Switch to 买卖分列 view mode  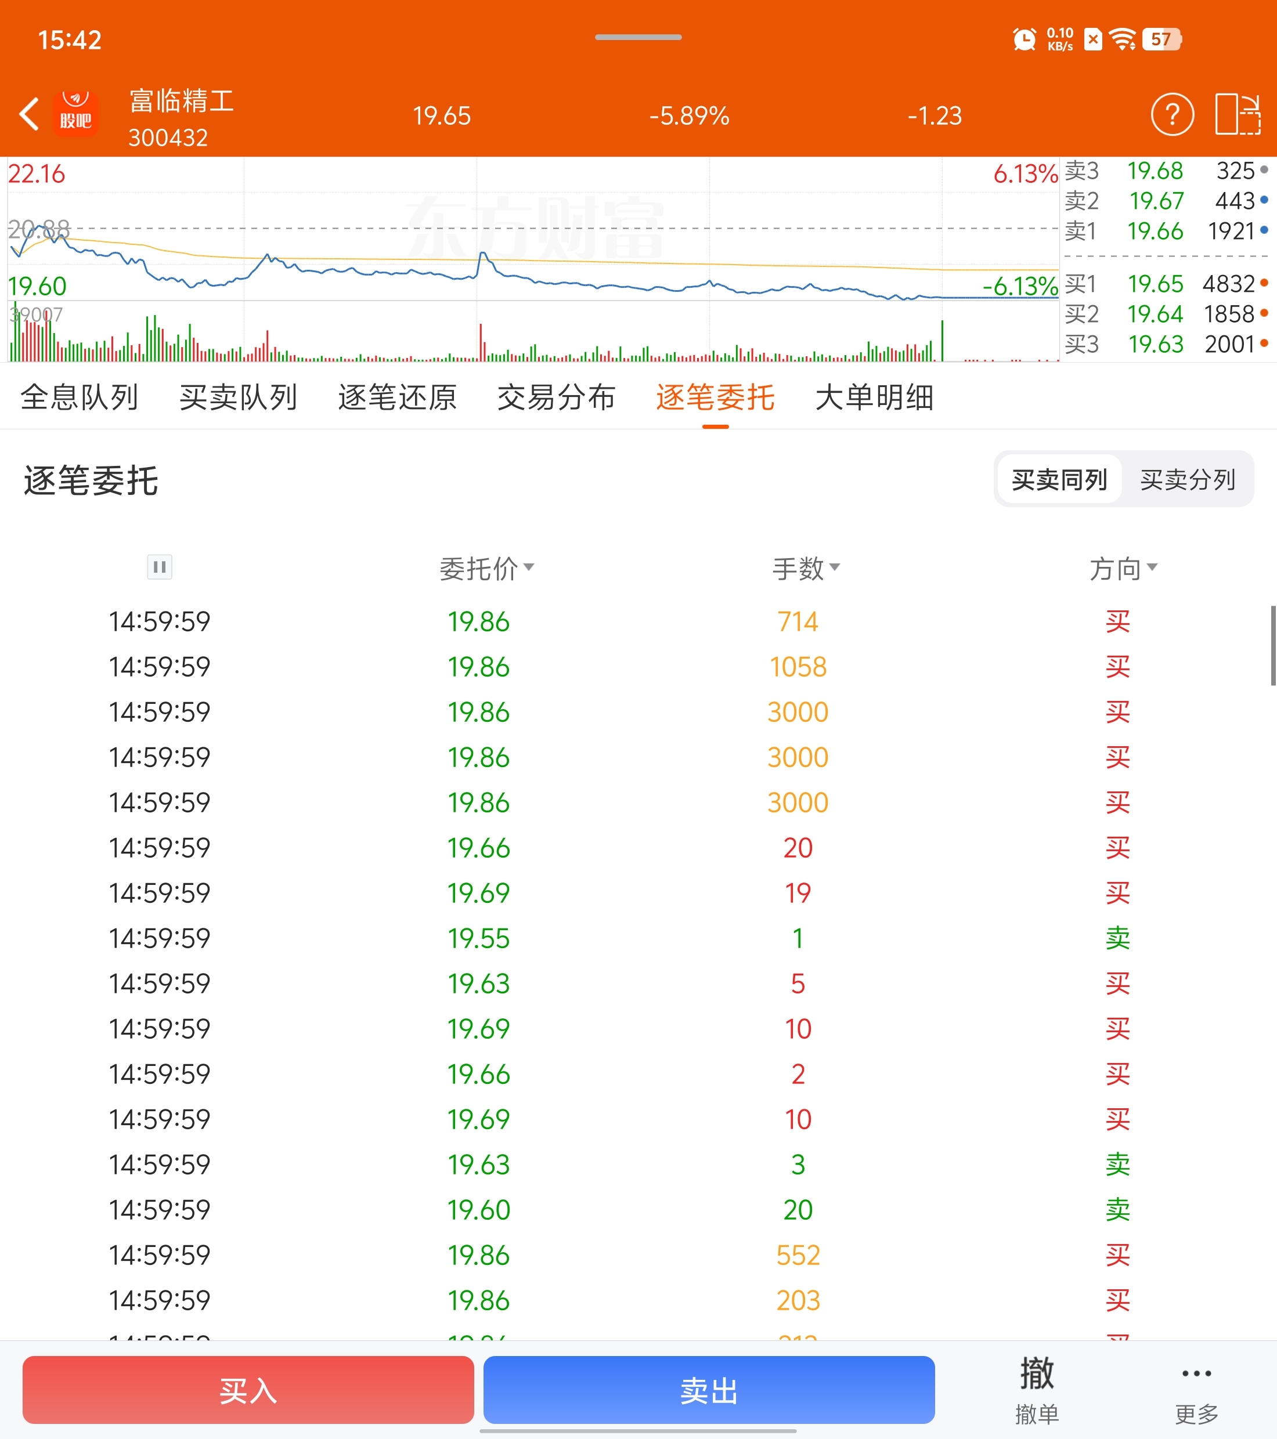pyautogui.click(x=1188, y=480)
